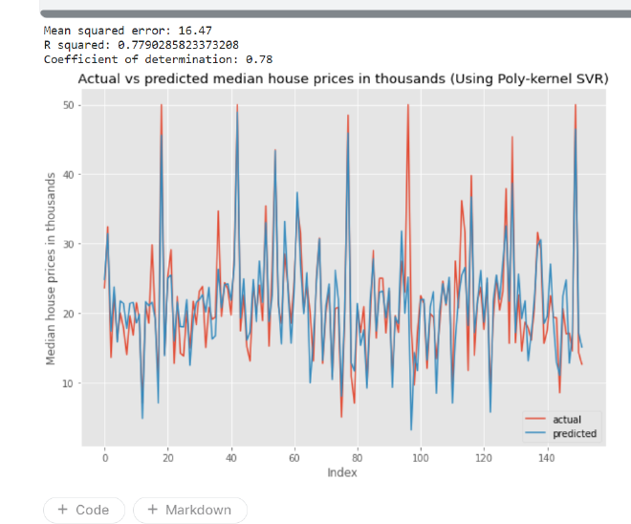Click the x-axis tick label 140
This screenshot has width=631, height=524.
coord(547,458)
